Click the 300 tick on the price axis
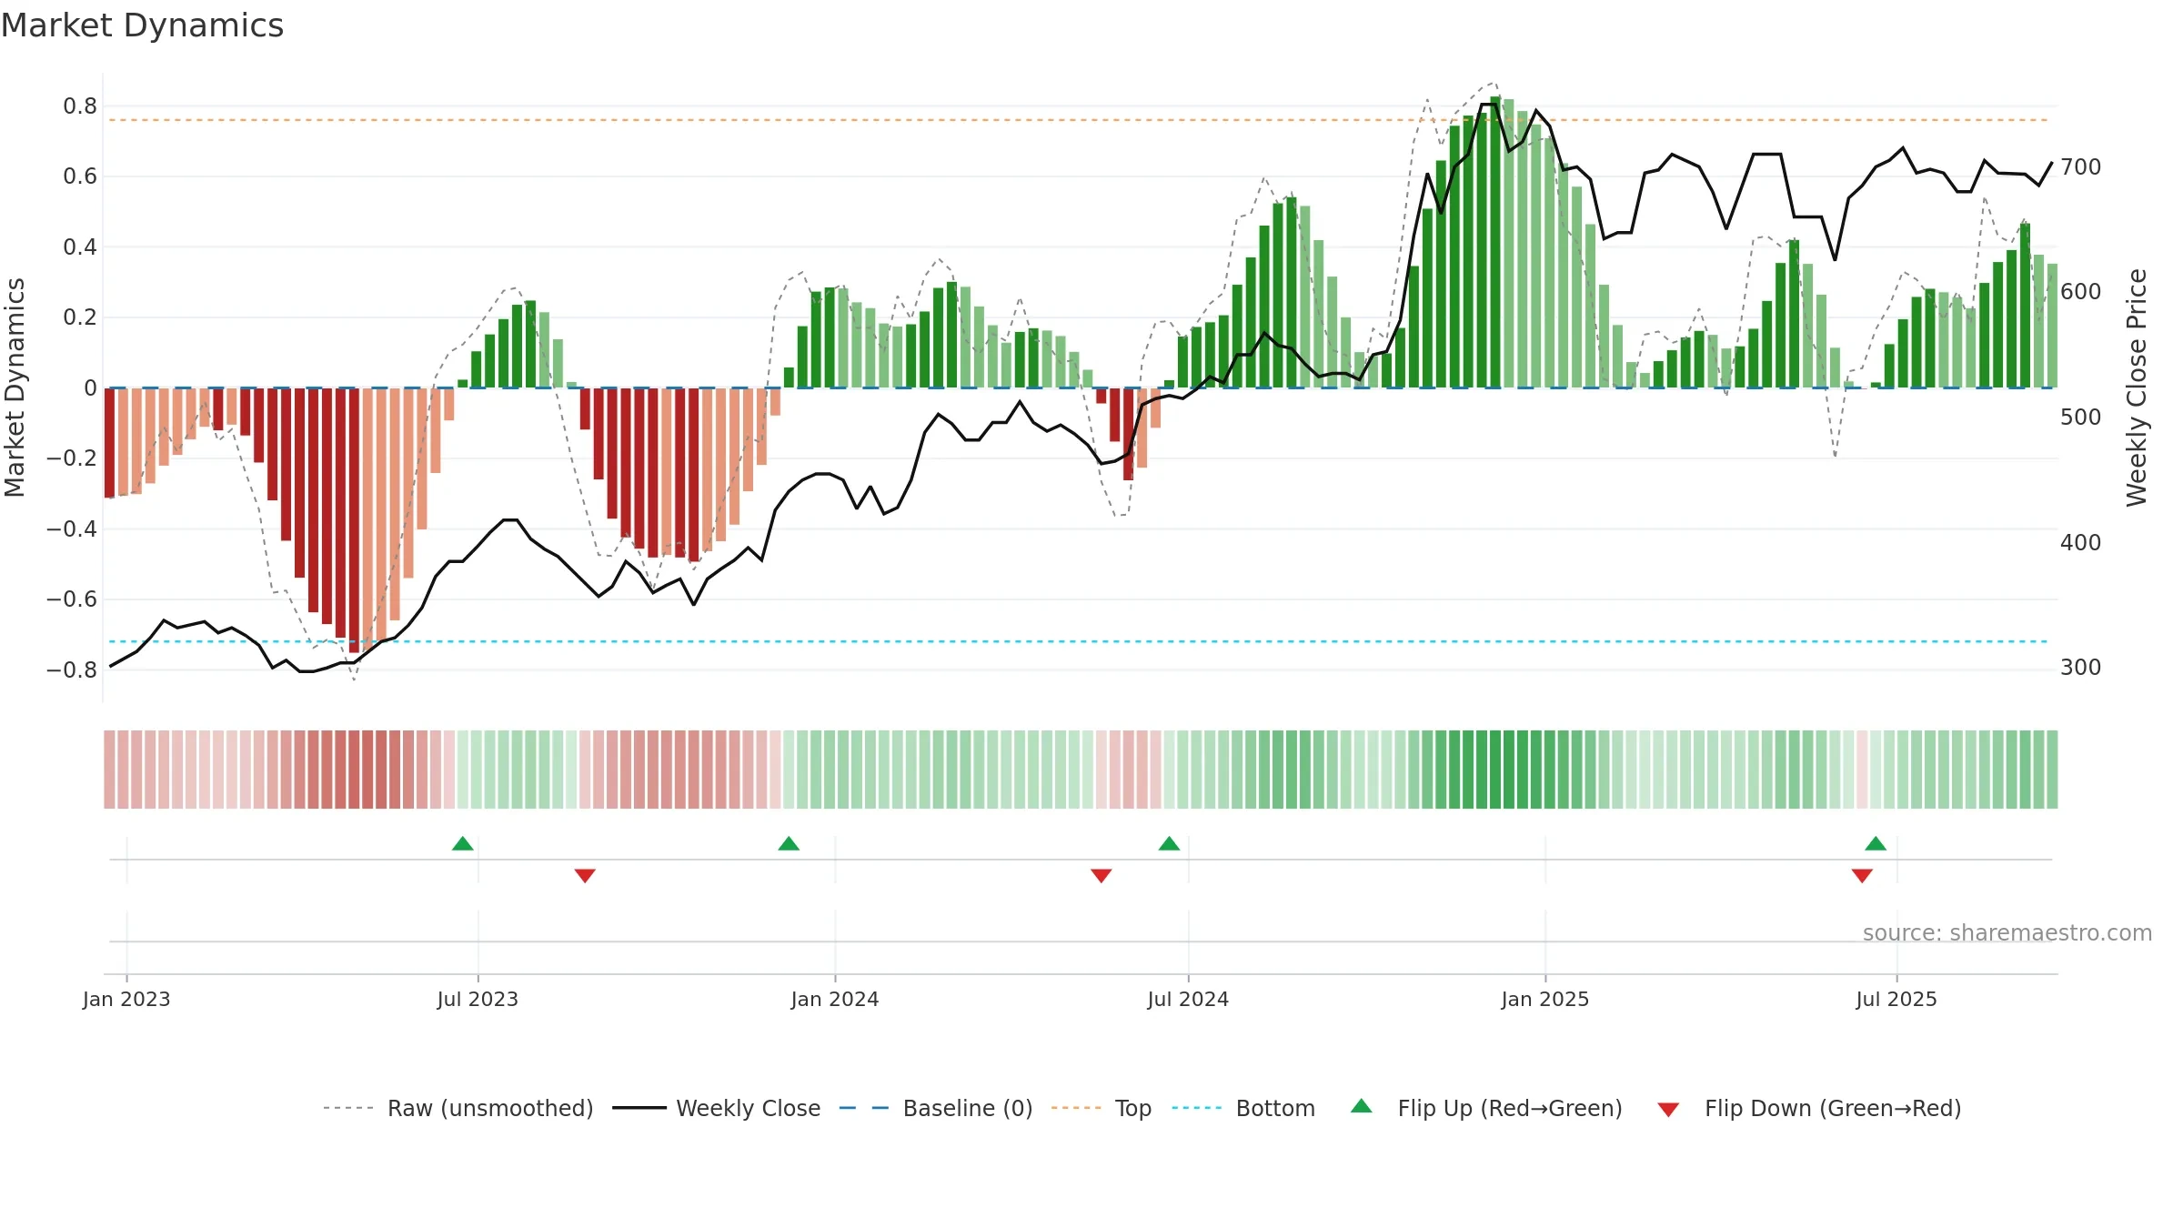Viewport: 2183px width, 1228px height. click(2081, 668)
